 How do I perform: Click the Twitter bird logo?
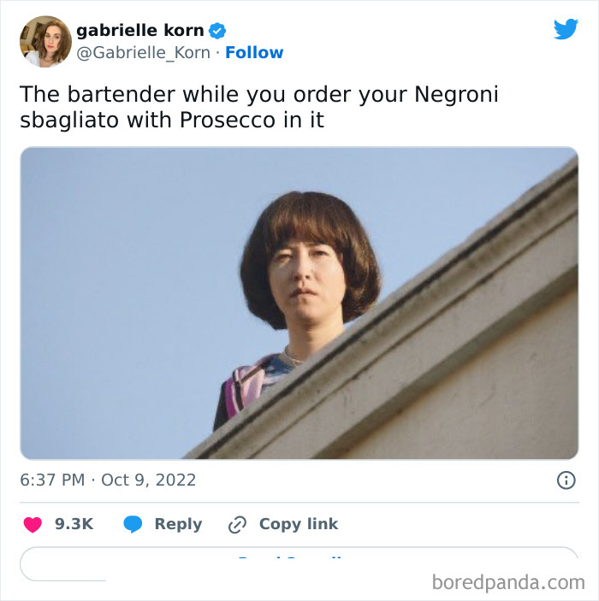pyautogui.click(x=566, y=29)
